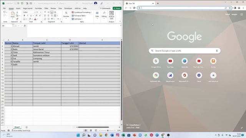Open Conditional Formatting dropdown
This screenshot has width=246, height=138.
(81, 12)
